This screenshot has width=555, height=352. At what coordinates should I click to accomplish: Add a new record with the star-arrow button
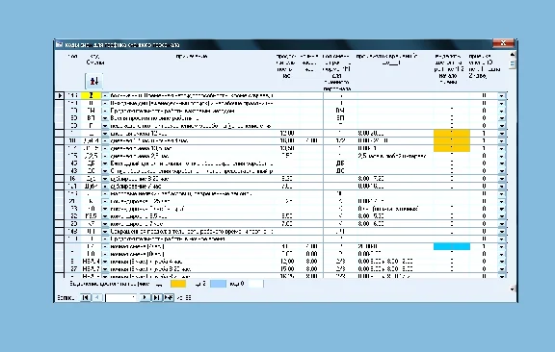click(169, 297)
